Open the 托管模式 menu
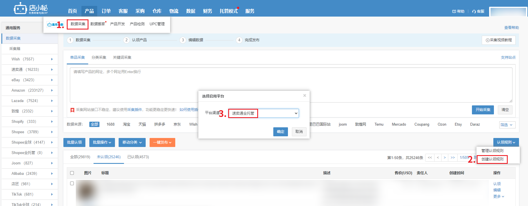Viewport: 528px width, 206px height. point(229,11)
